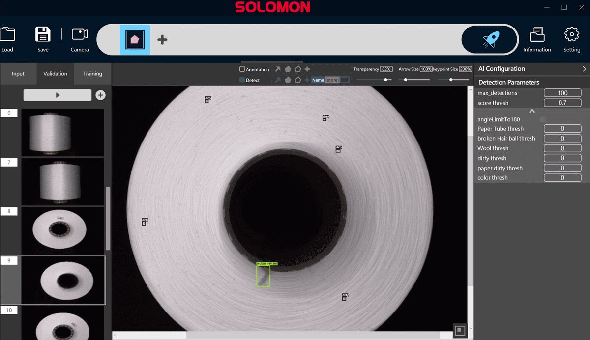The height and width of the screenshot is (340, 590).
Task: Open the Camera tool
Action: [x=80, y=35]
